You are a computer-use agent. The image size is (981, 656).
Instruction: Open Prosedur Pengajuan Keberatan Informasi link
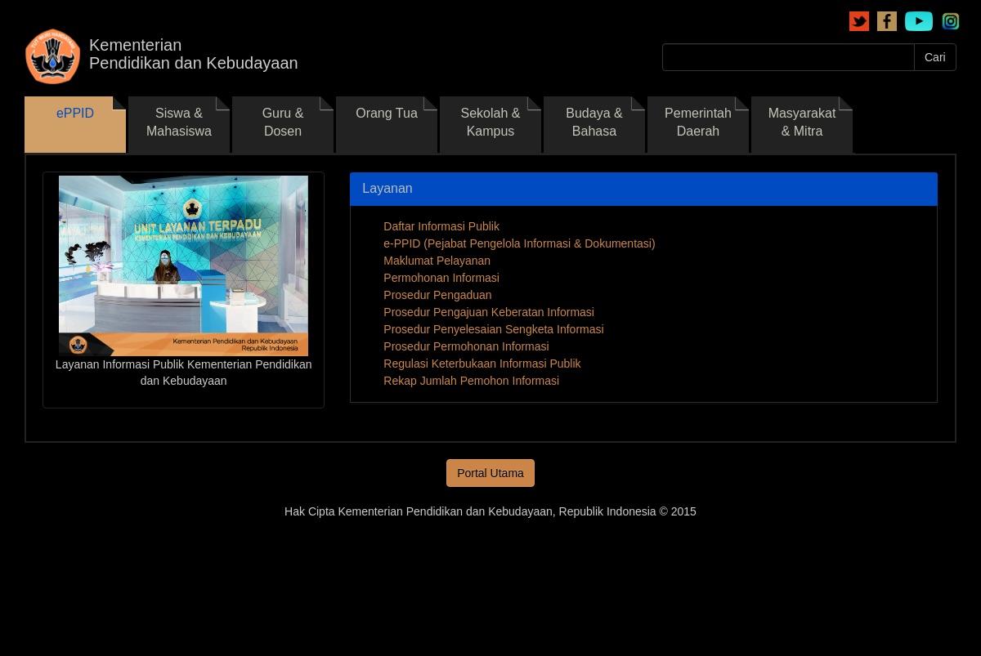point(489,312)
